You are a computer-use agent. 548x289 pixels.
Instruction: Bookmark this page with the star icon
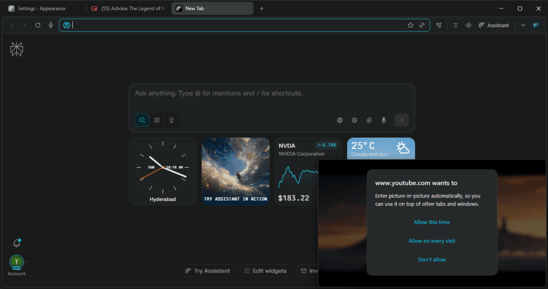click(x=410, y=25)
